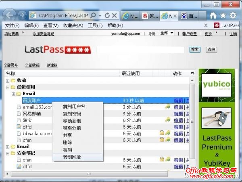Click the share icon on cfan row under 安全笔记
The width and height of the screenshot is (242, 182).
coord(168,159)
